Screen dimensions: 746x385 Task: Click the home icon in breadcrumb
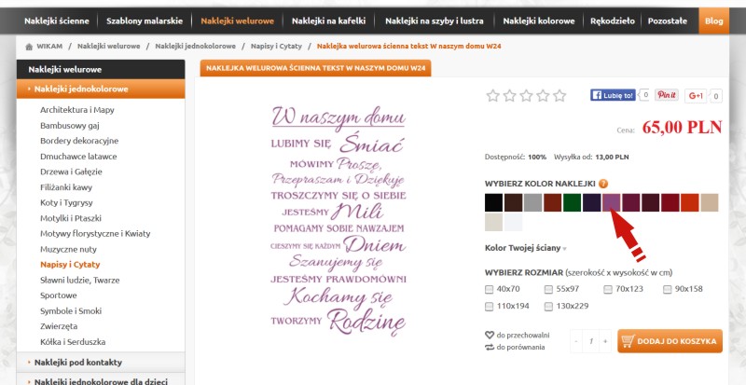pos(30,45)
